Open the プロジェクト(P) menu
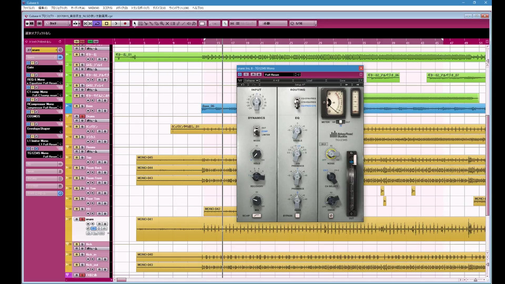This screenshot has width=505, height=284. [59, 8]
